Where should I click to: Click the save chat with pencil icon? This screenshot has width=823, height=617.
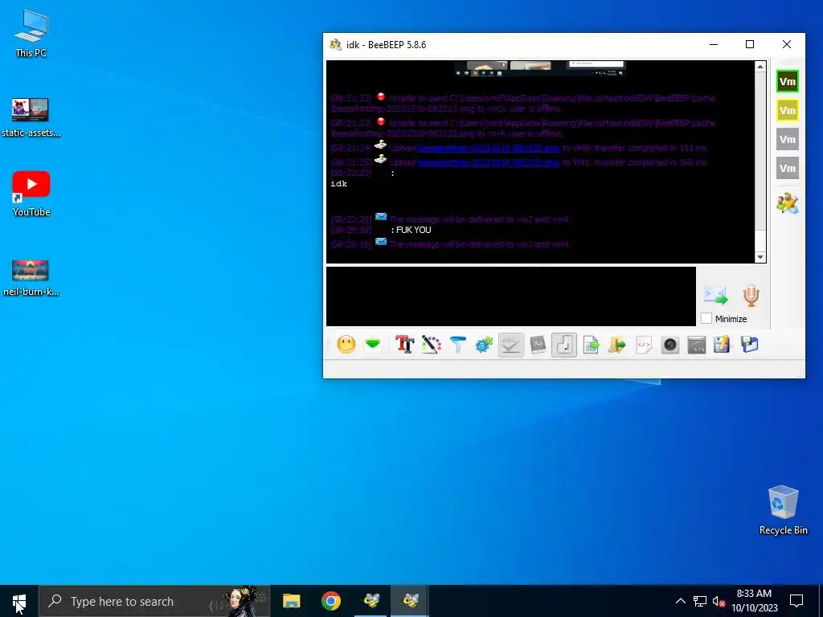coord(722,345)
